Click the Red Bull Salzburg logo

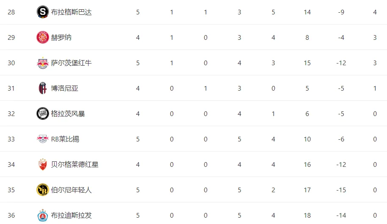pyautogui.click(x=42, y=63)
